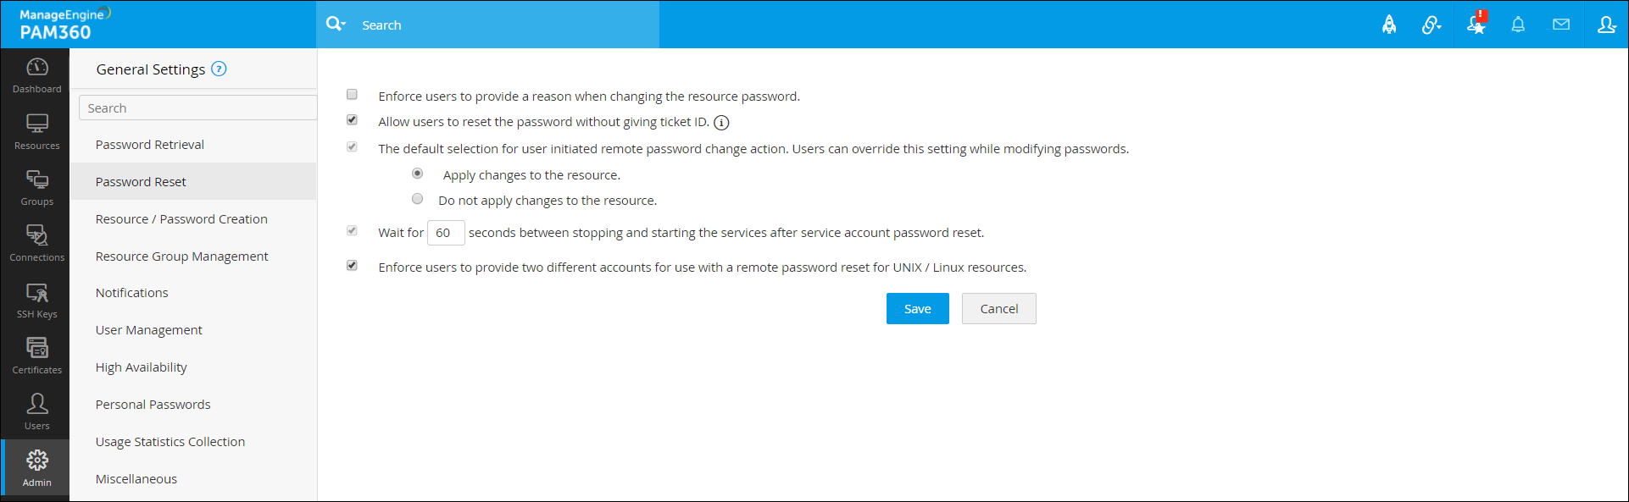Open the mail envelope icon
Image resolution: width=1629 pixels, height=502 pixels.
[x=1561, y=25]
